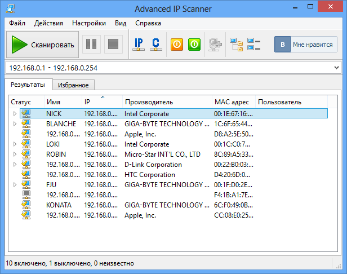Image resolution: width=347 pixels, height=274 pixels.
Task: Click the blue C subnet class icon
Action: 156,45
